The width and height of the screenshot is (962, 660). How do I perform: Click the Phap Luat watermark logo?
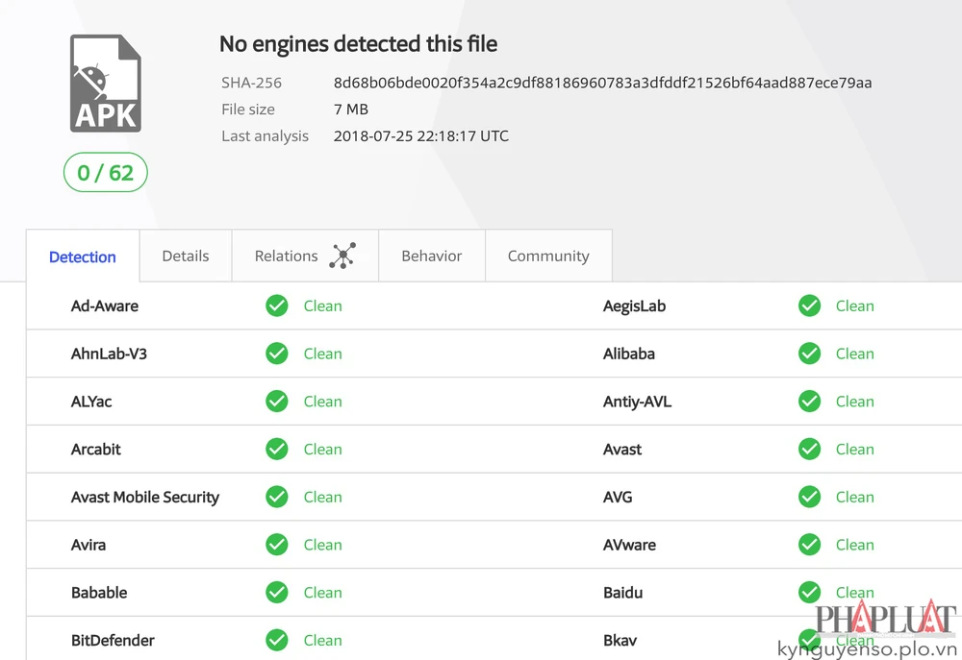coord(885,620)
